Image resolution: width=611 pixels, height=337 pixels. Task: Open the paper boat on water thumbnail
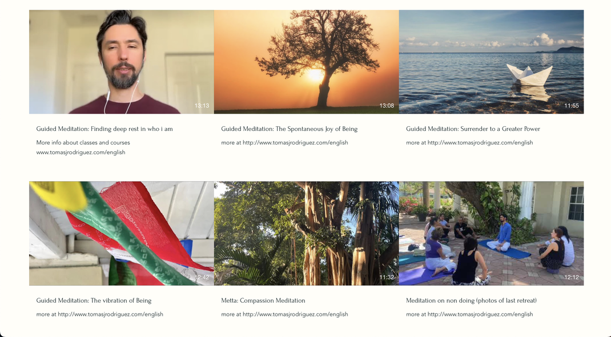[492, 62]
